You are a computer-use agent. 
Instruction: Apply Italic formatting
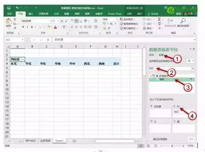pyautogui.click(x=27, y=27)
